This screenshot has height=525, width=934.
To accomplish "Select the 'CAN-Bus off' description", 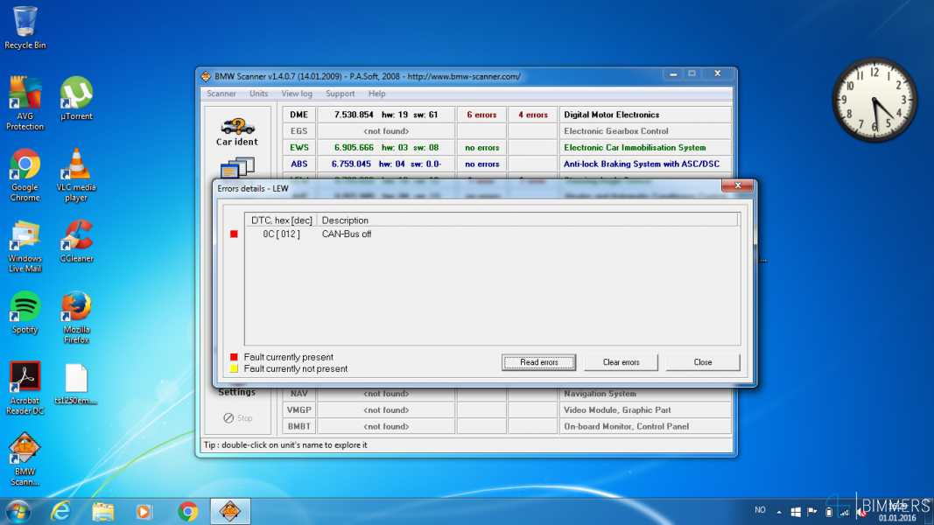I will pos(347,234).
